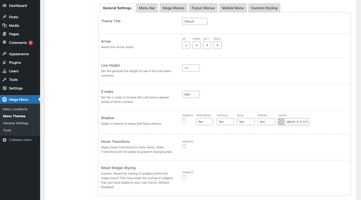Click the Plugins plug icon
Viewport: 361px width, 200px height.
pyautogui.click(x=4, y=63)
